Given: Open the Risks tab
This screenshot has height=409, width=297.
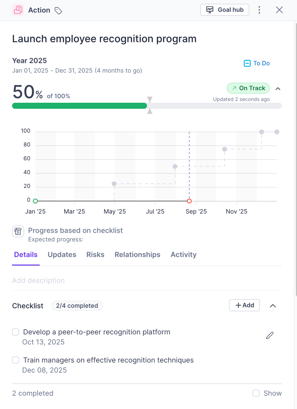Looking at the screenshot, I should click(95, 254).
